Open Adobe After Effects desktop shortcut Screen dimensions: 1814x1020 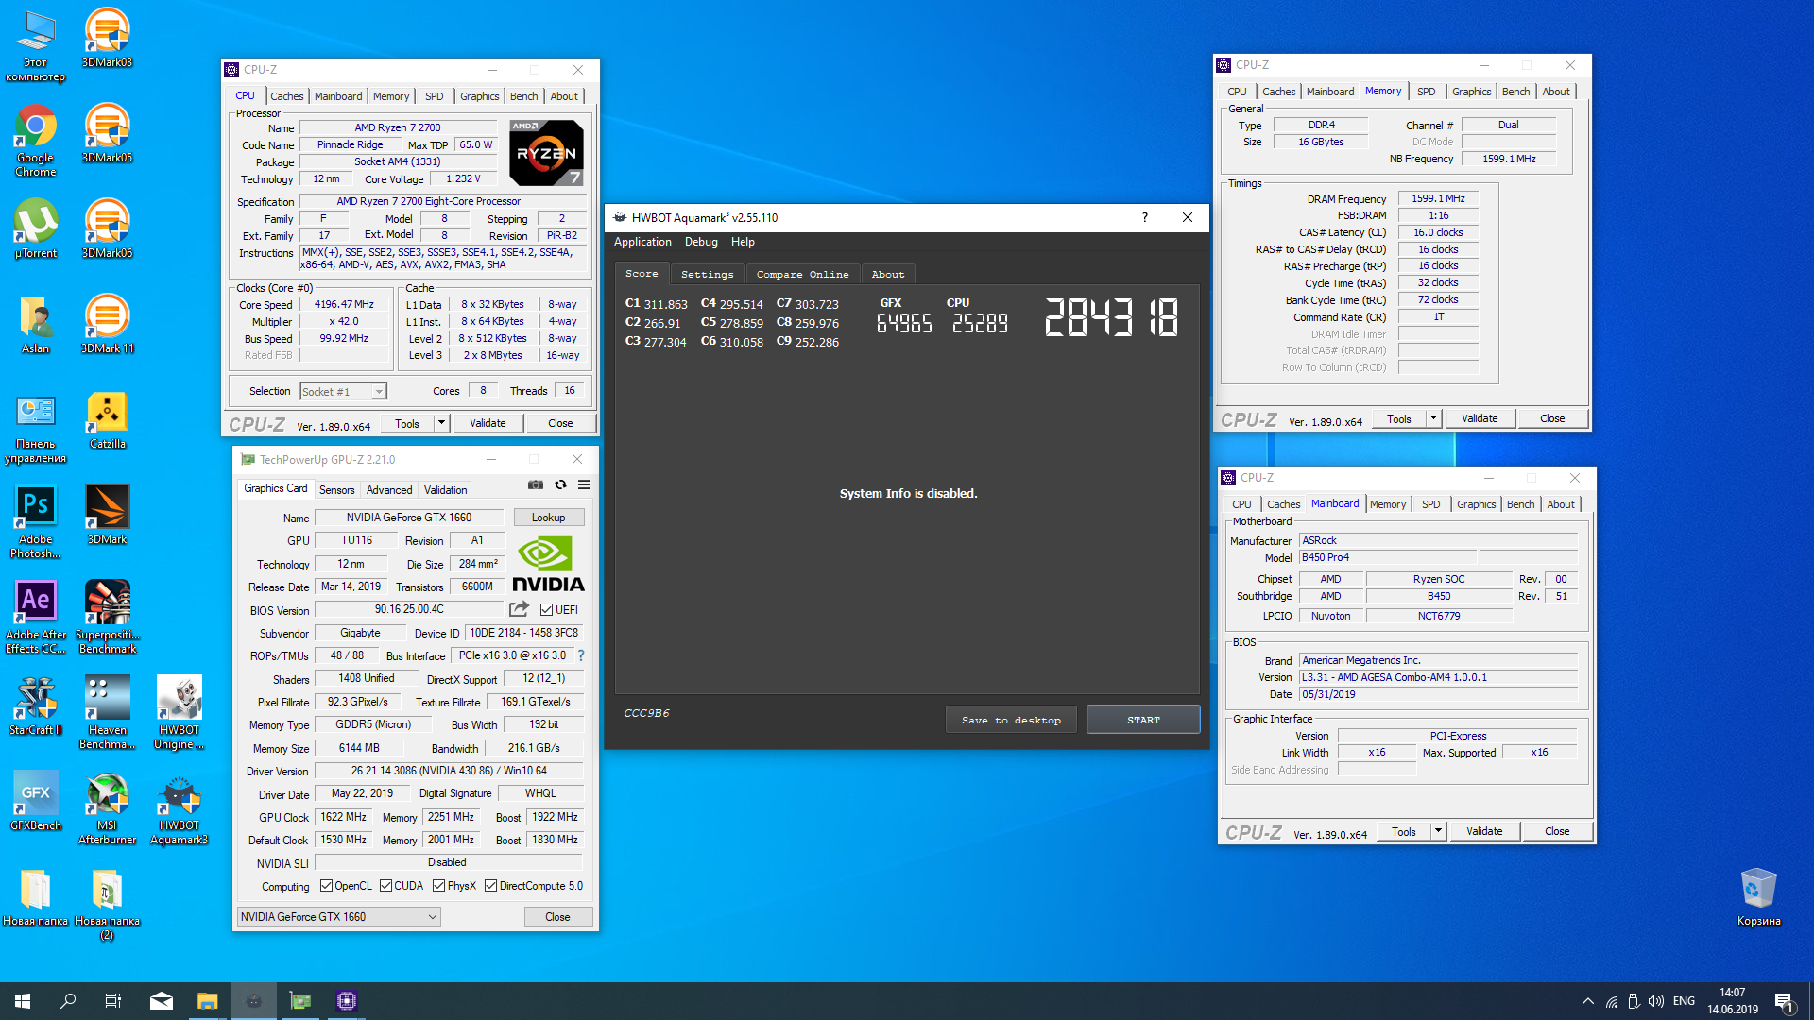pos(35,617)
